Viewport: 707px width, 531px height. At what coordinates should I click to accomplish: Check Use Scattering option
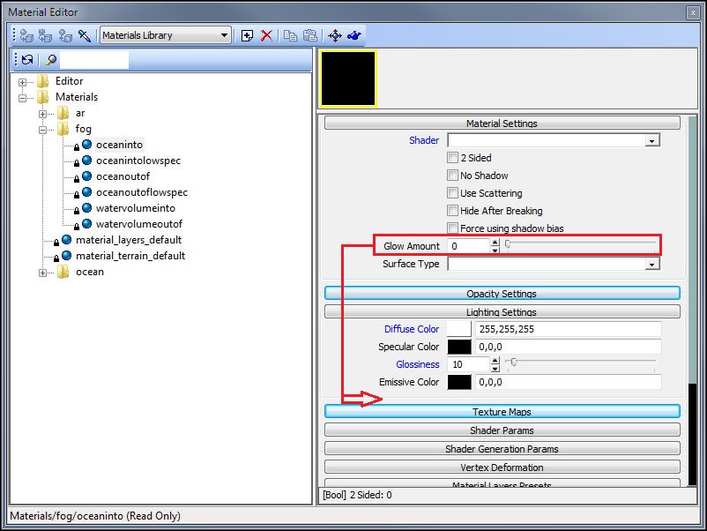click(x=452, y=192)
